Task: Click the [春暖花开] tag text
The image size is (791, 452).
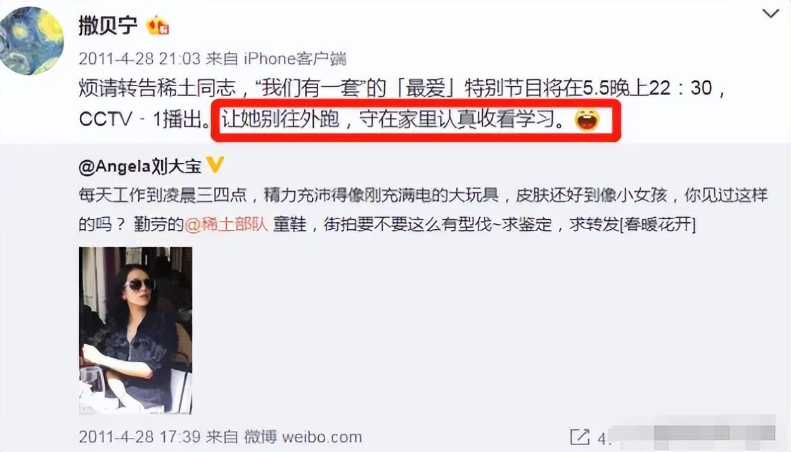Action: (x=657, y=225)
